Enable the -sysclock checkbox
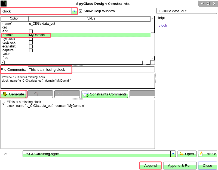This screenshot has height=170, width=218. coord(31,39)
